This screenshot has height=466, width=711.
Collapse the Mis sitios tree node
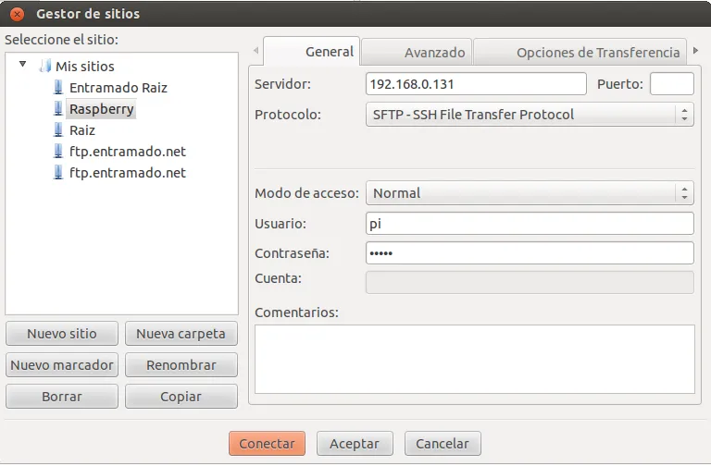(x=23, y=66)
